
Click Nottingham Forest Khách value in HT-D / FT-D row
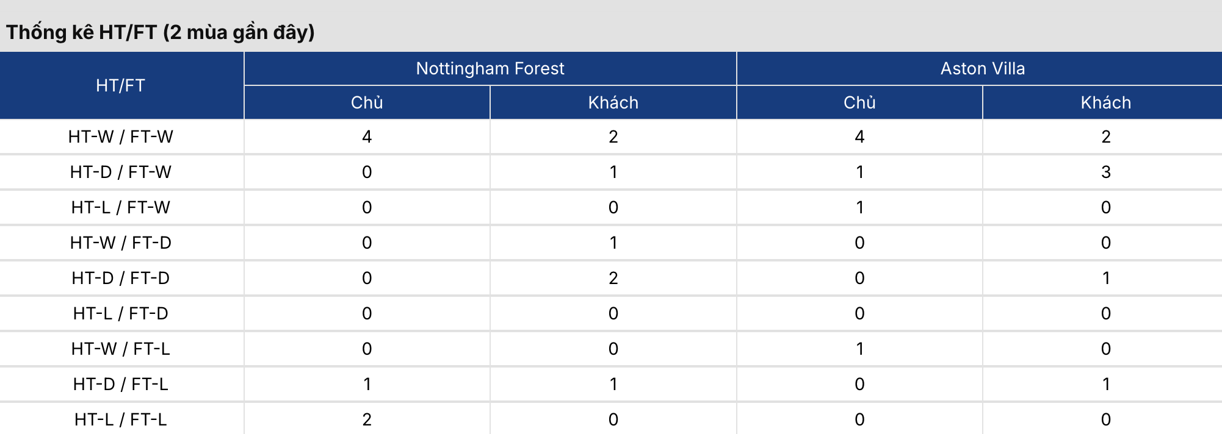(x=613, y=278)
